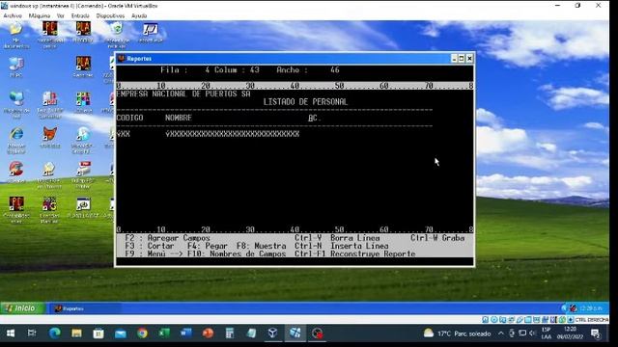The width and height of the screenshot is (618, 347).
Task: Open File Explorer from the Windows taskbar
Action: (x=76, y=334)
